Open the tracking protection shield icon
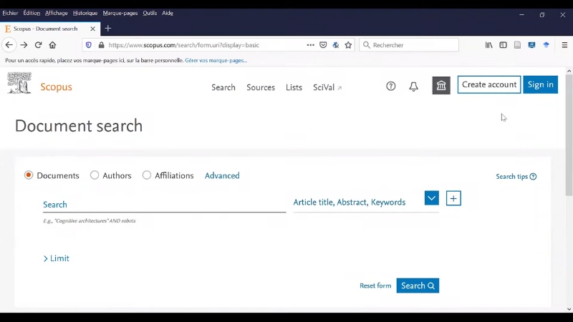Screen dimensions: 573x322 click(x=88, y=45)
